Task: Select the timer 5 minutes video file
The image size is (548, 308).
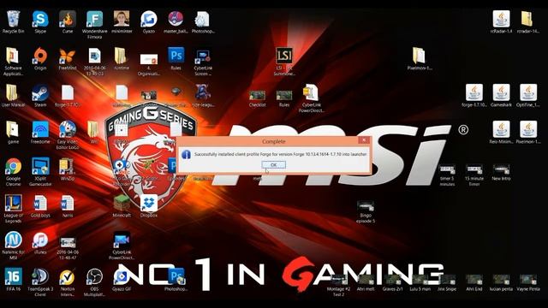Action: pyautogui.click(x=447, y=175)
